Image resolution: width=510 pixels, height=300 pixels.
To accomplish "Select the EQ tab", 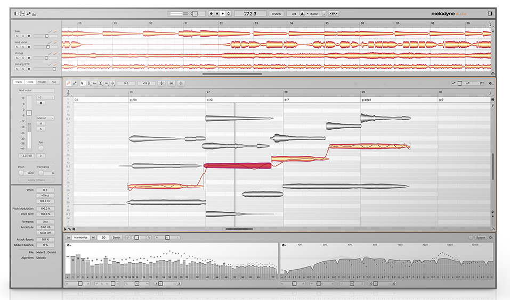I will point(103,238).
